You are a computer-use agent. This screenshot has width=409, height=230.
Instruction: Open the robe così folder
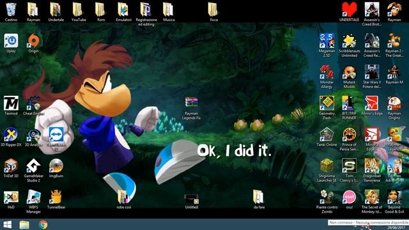coord(123,197)
